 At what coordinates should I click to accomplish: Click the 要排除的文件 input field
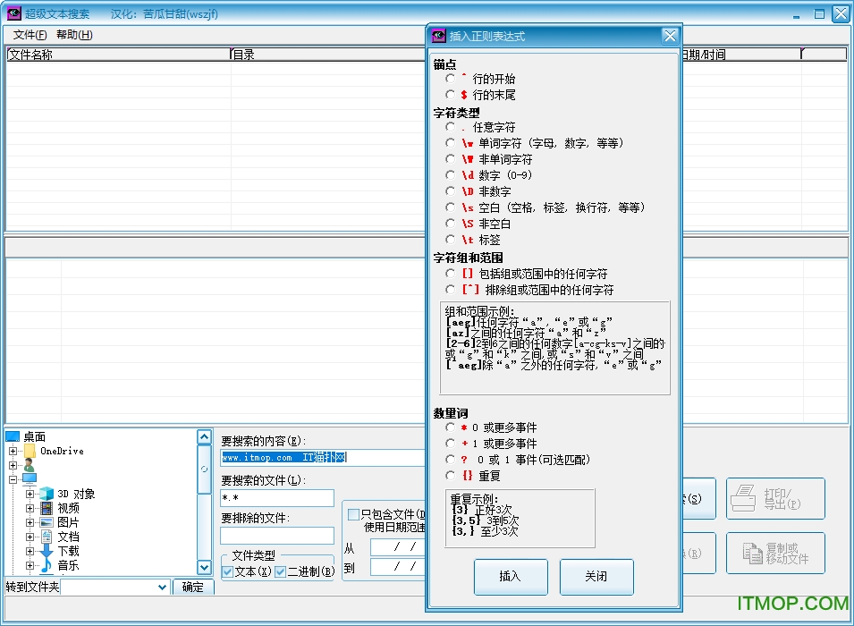(276, 536)
